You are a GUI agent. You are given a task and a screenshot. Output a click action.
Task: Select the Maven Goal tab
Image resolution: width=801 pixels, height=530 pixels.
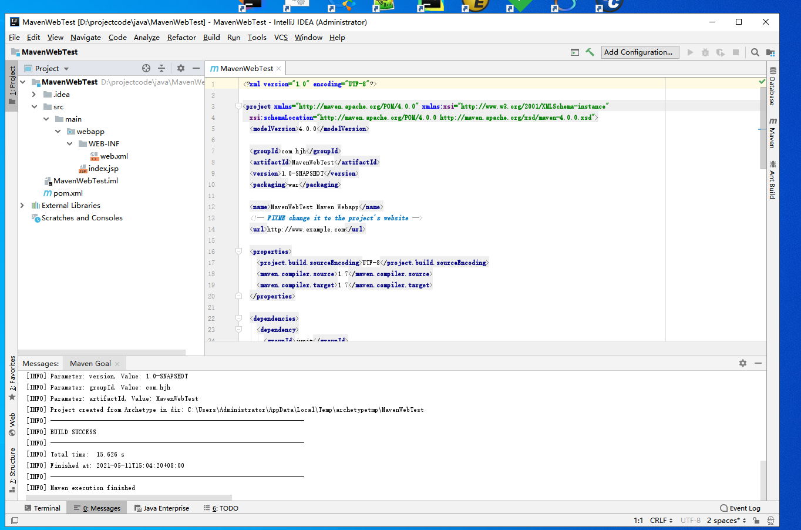pyautogui.click(x=90, y=364)
